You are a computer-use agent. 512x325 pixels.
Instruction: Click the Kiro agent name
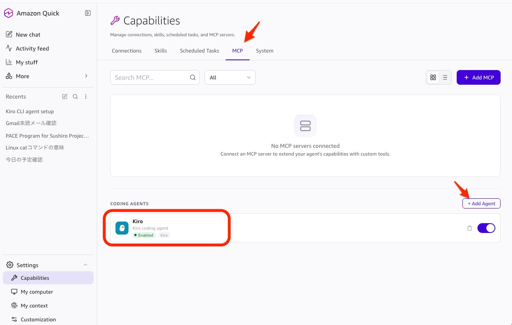pos(137,222)
